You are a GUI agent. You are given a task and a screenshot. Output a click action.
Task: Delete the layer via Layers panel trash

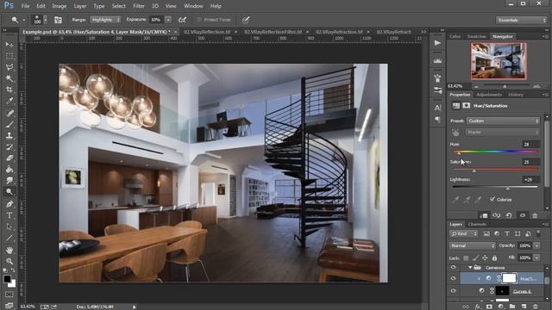(535, 307)
